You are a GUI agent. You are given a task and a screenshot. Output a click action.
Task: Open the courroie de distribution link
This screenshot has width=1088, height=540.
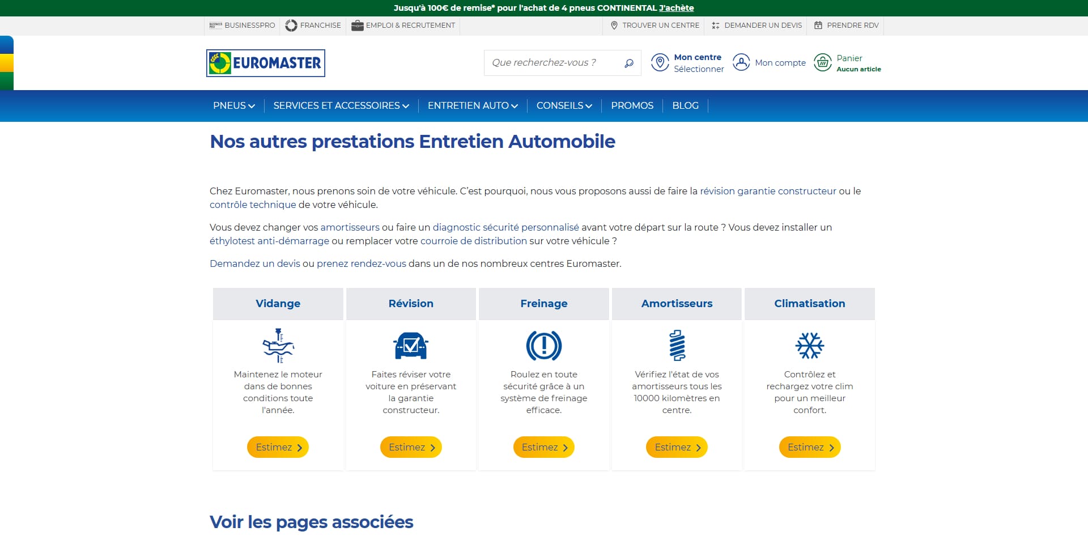click(x=474, y=241)
